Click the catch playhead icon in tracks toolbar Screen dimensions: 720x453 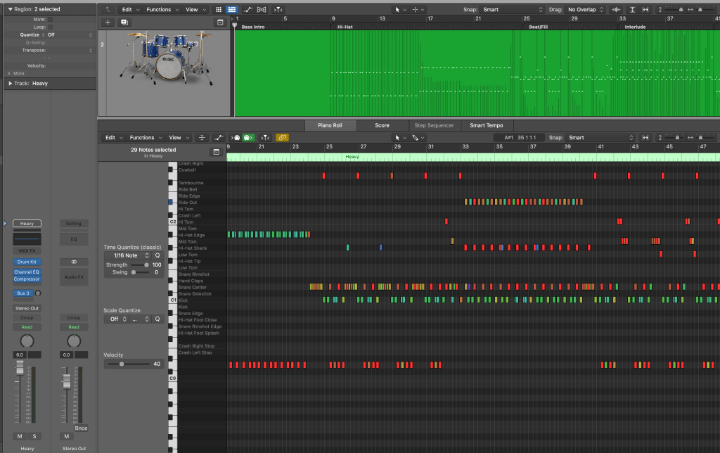click(x=279, y=10)
